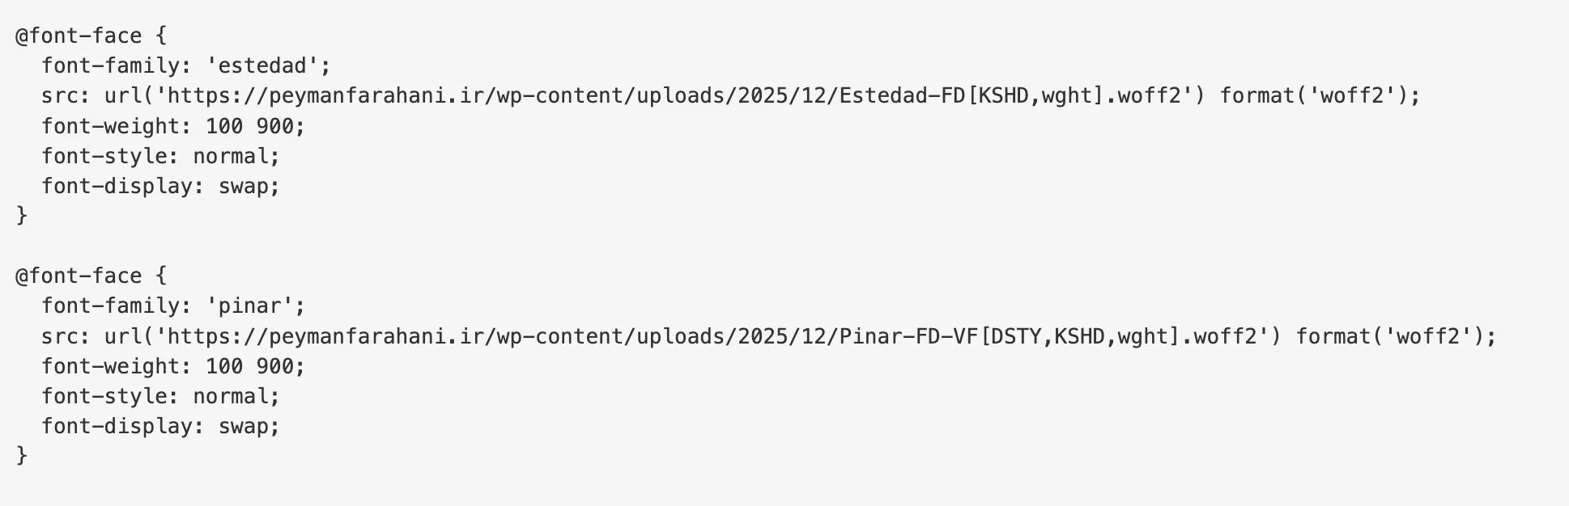Click the first @font-face rule line
The height and width of the screenshot is (506, 1569).
[91, 36]
